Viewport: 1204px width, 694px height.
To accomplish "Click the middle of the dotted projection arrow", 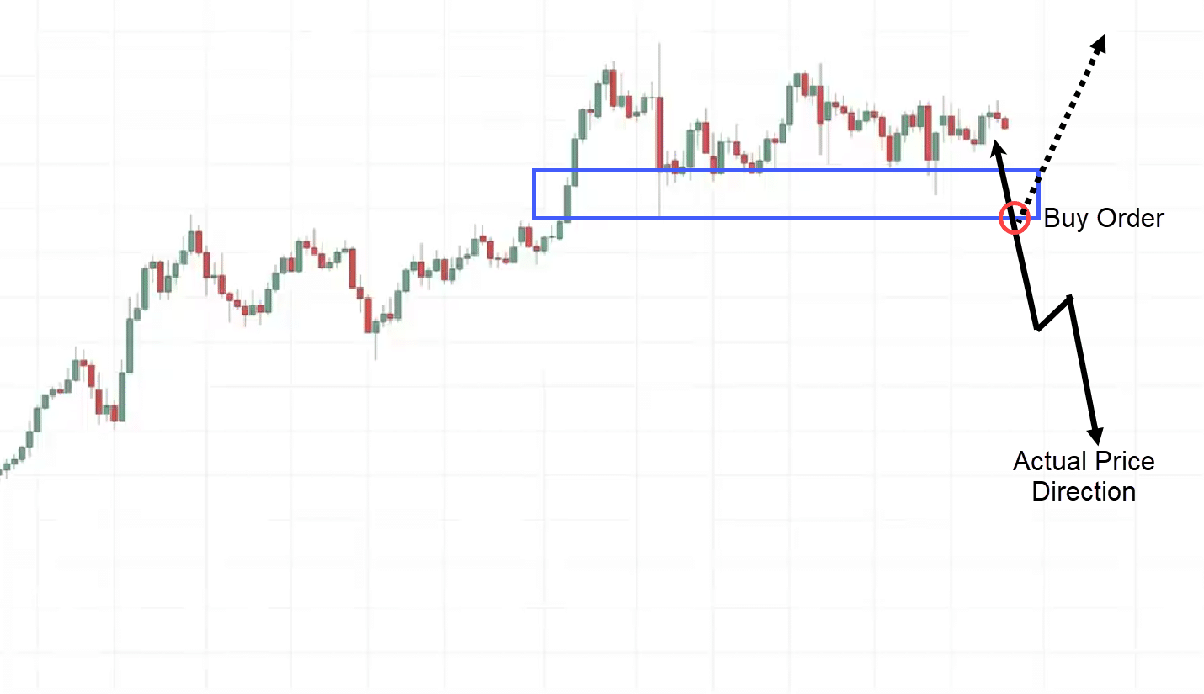I will click(1061, 126).
